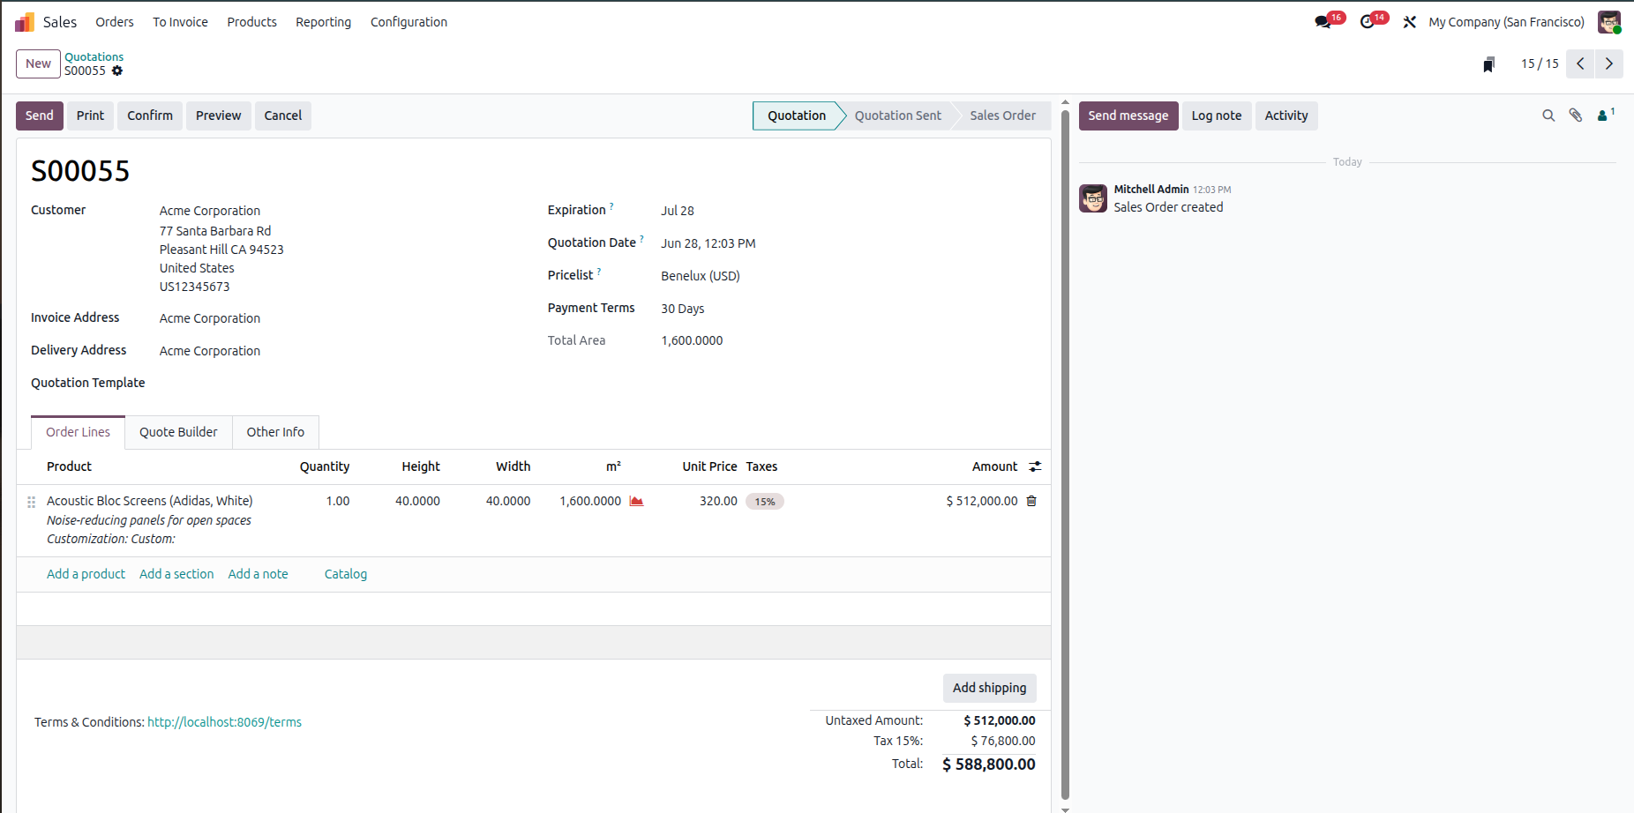Set status to Quotation Sent
The width and height of the screenshot is (1634, 813).
click(x=897, y=116)
